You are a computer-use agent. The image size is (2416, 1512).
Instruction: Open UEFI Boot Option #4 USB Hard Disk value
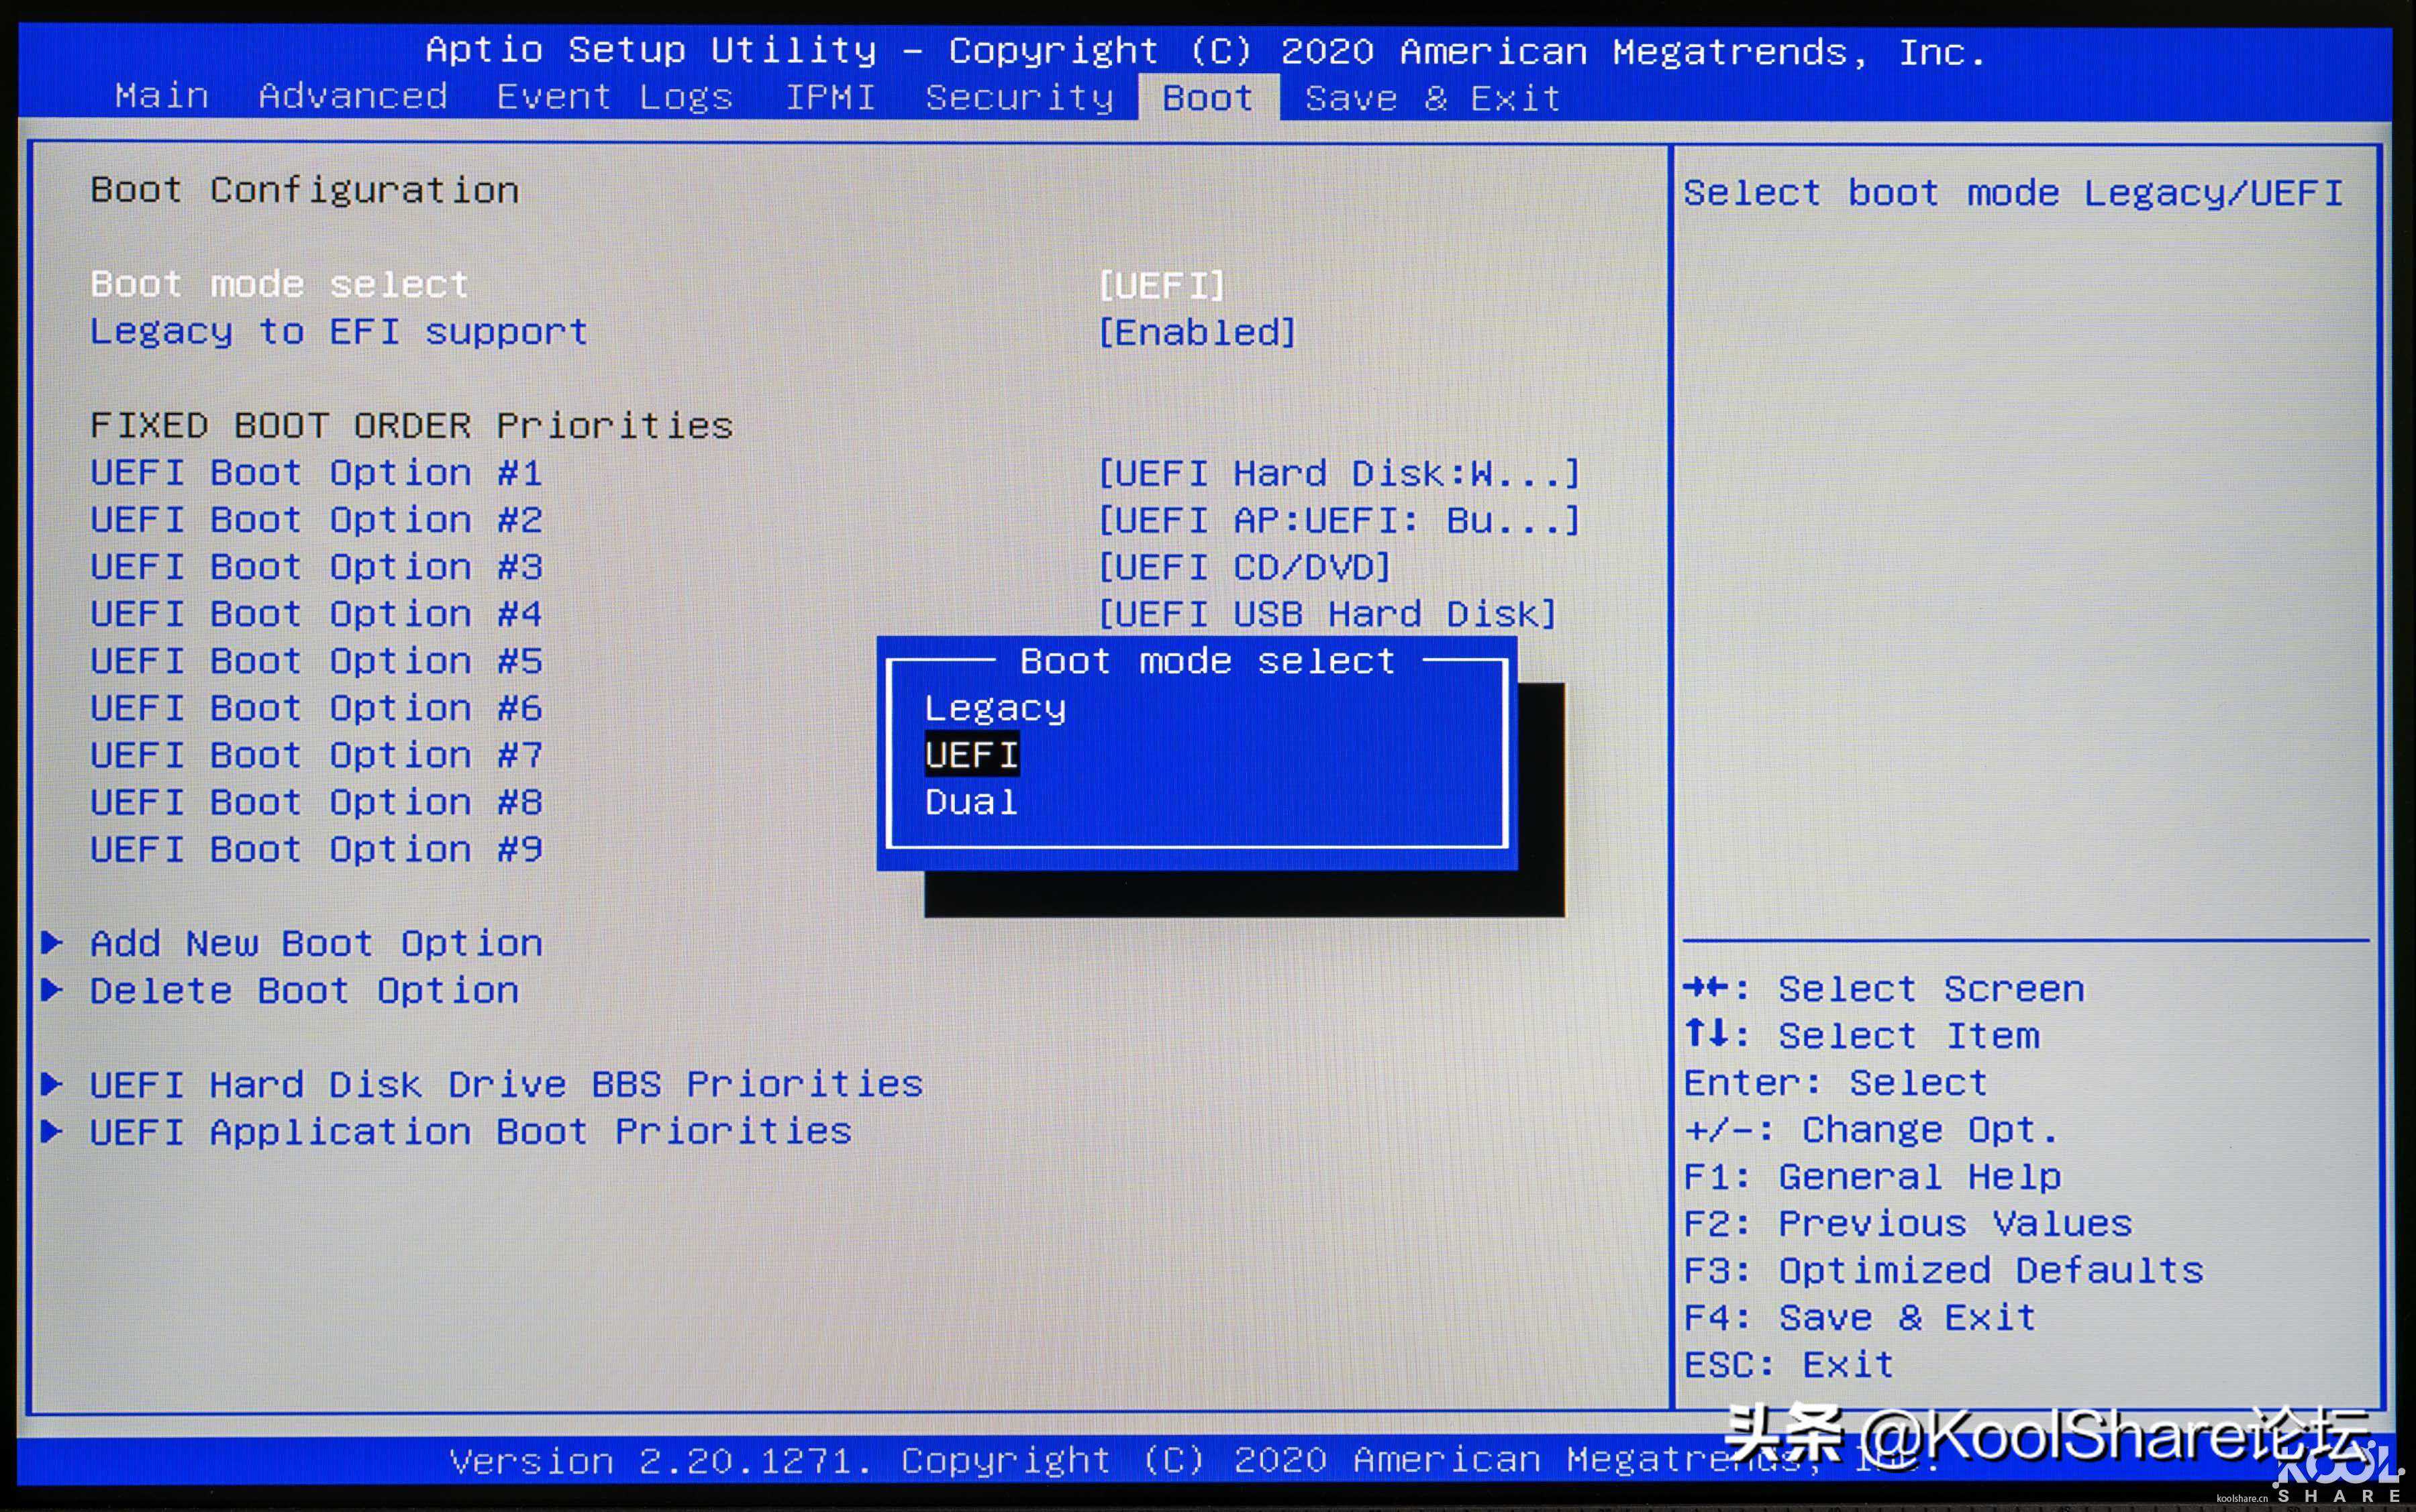coord(1327,614)
